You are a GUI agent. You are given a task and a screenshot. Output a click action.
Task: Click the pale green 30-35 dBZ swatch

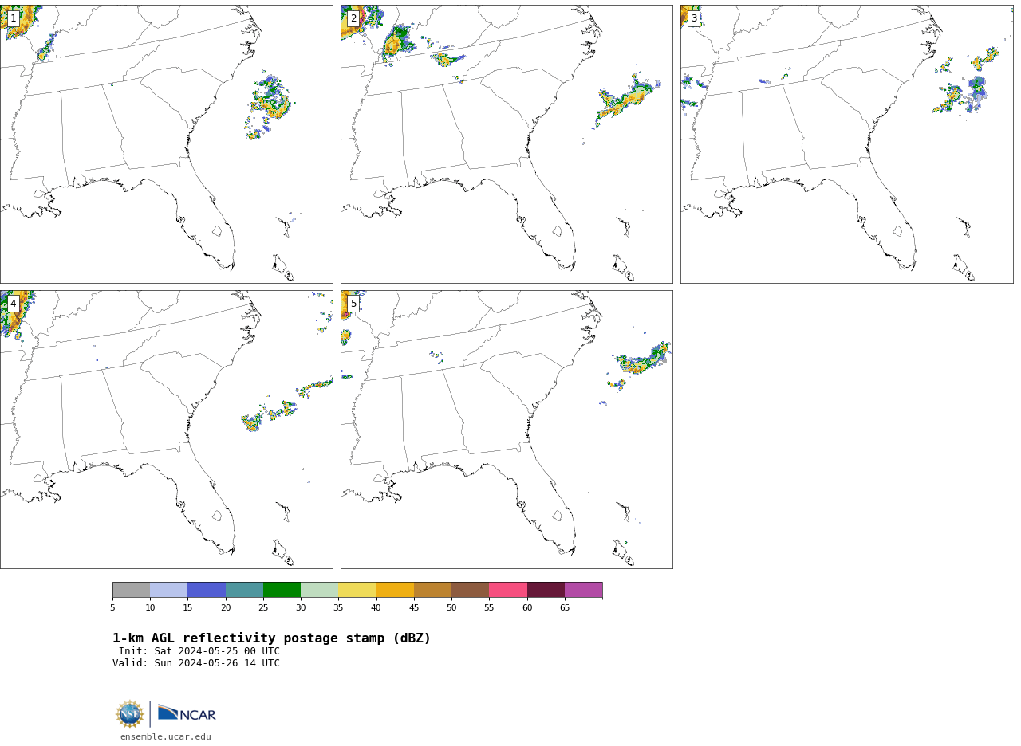point(319,590)
